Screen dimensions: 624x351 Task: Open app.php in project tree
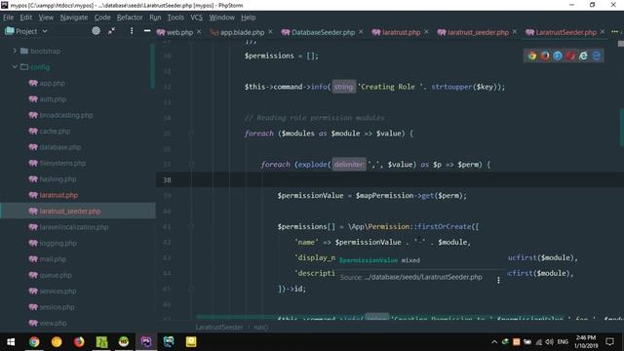click(52, 83)
